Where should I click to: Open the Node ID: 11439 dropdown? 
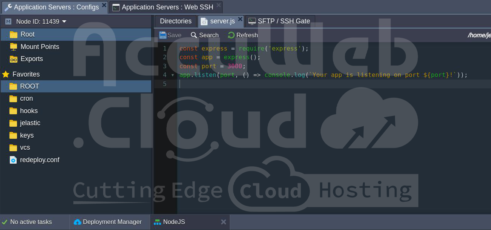[64, 21]
